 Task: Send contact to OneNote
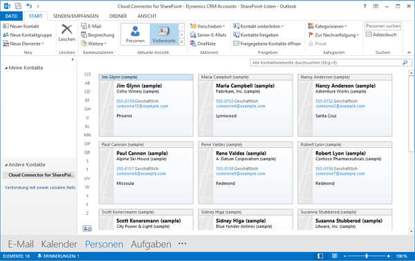point(203,43)
